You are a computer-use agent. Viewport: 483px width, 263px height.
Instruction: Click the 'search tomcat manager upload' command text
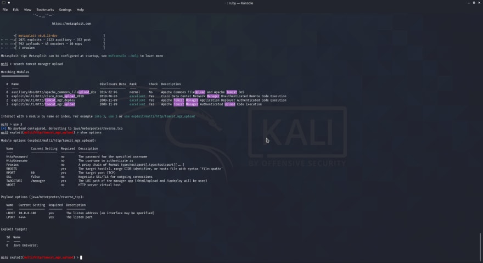(x=38, y=64)
